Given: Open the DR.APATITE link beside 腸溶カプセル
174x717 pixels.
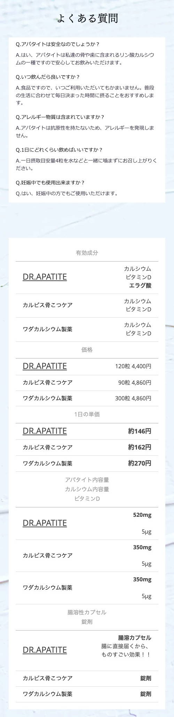Looking at the screenshot, I should (45, 650).
